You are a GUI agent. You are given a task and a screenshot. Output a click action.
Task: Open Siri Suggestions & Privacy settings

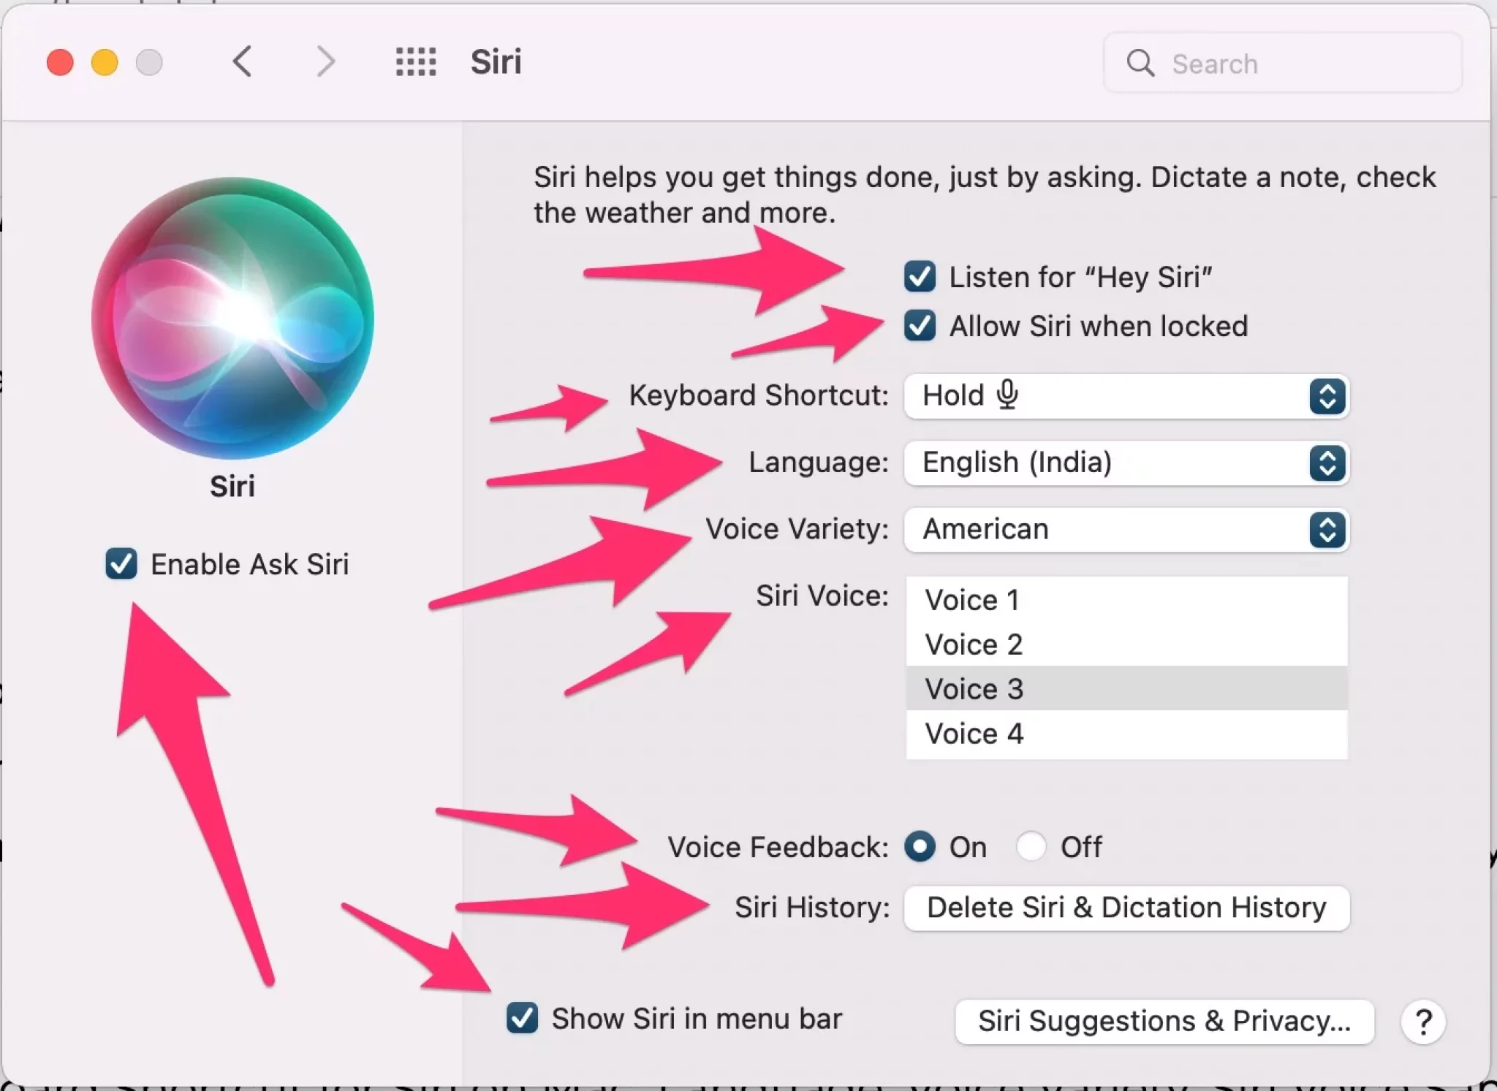(1164, 1022)
